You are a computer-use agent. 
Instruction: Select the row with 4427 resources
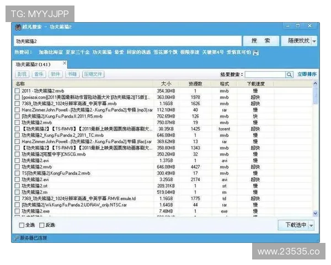click(x=163, y=167)
